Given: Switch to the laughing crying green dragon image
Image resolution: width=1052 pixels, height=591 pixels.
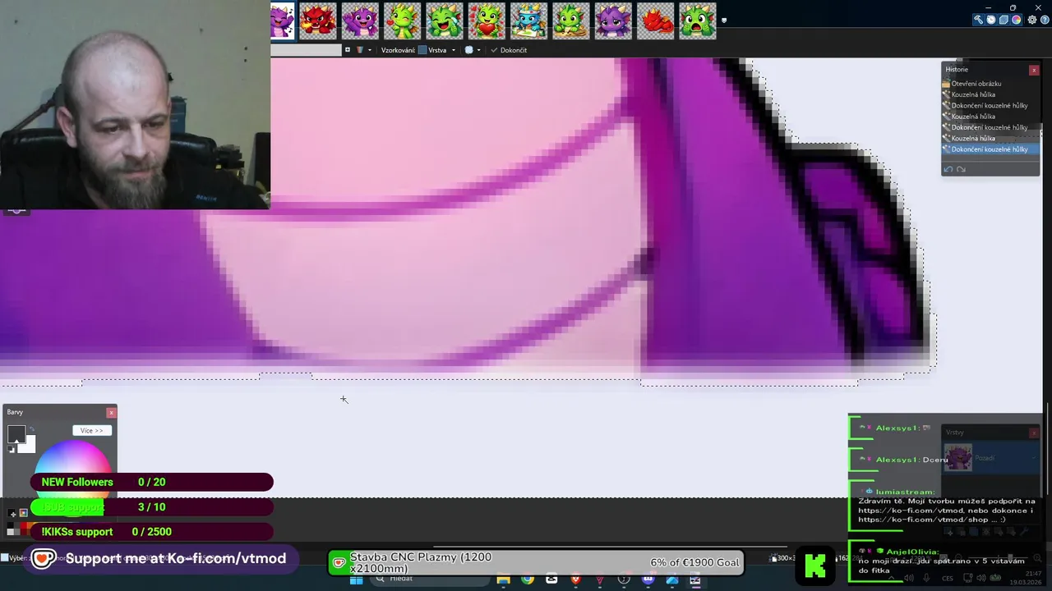Looking at the screenshot, I should [x=445, y=21].
